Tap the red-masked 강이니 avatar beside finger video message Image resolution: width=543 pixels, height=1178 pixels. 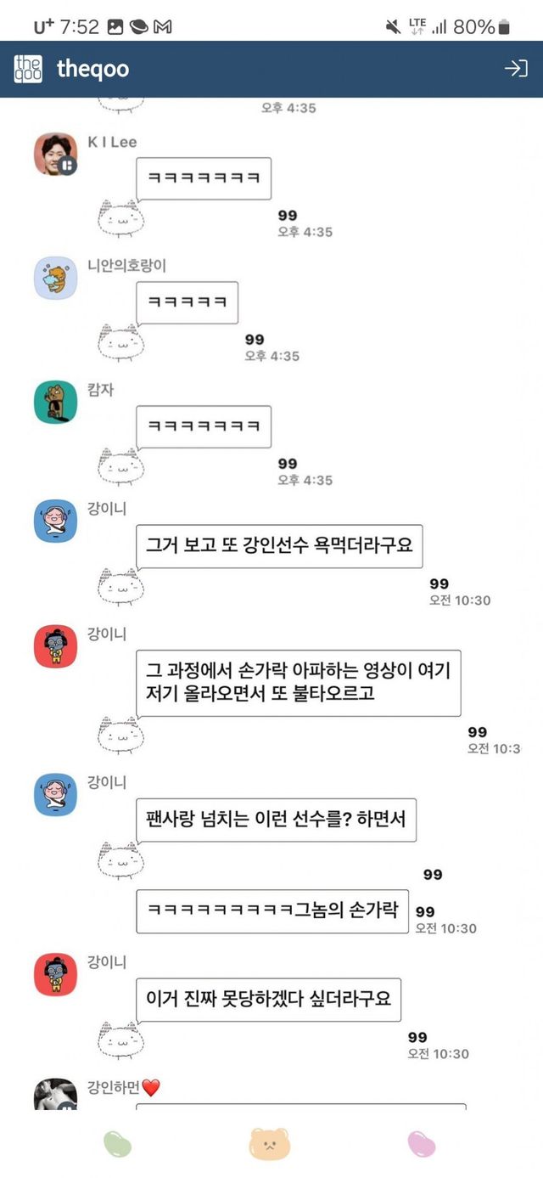pyautogui.click(x=55, y=646)
